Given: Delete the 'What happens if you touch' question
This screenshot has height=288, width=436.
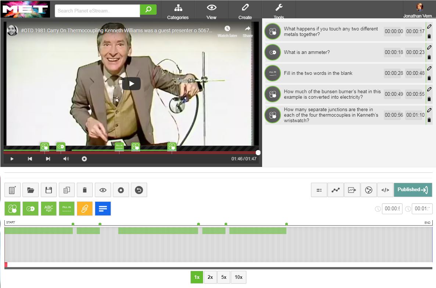Looking at the screenshot, I should tap(429, 36).
